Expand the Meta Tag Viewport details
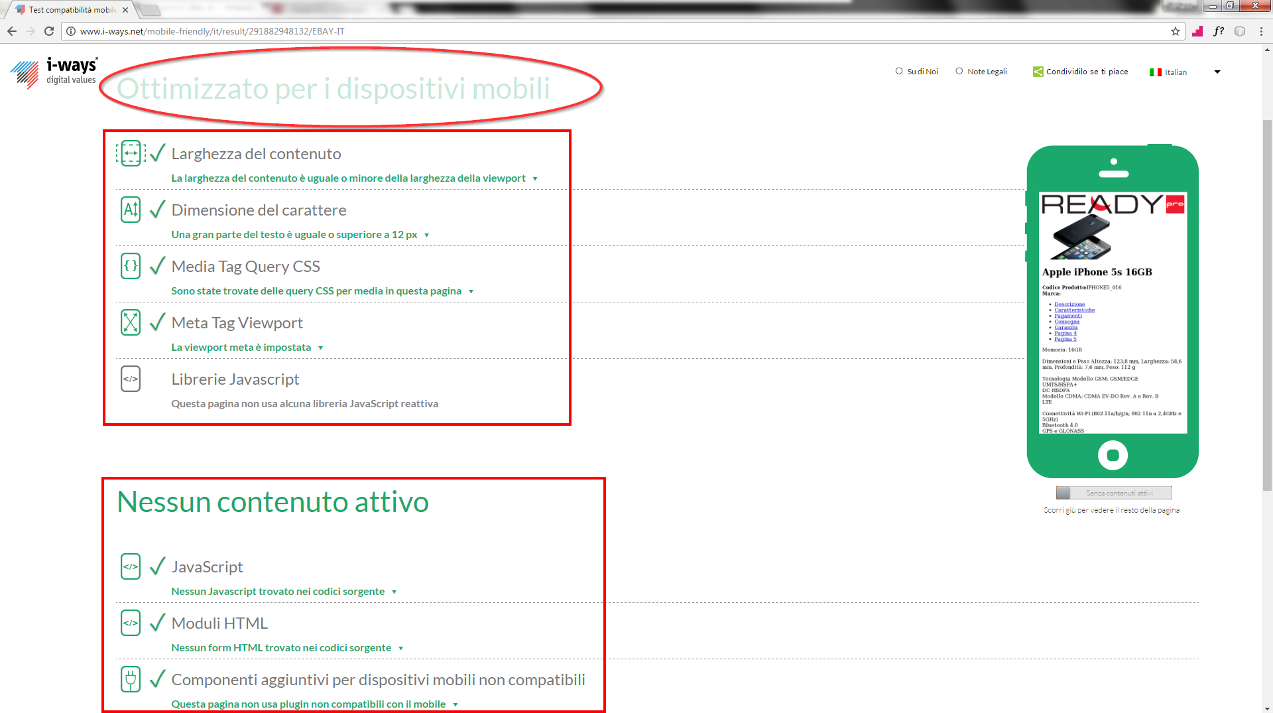Image resolution: width=1273 pixels, height=713 pixels. pos(320,348)
